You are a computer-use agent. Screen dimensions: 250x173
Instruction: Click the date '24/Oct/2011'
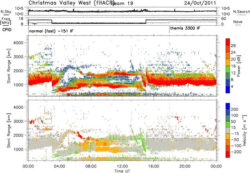(200, 3)
